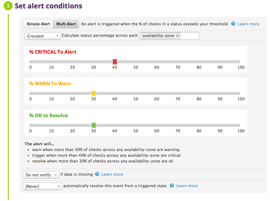Remove the availability-zone tag
Screen dimensions: 270x201
pos(177,36)
